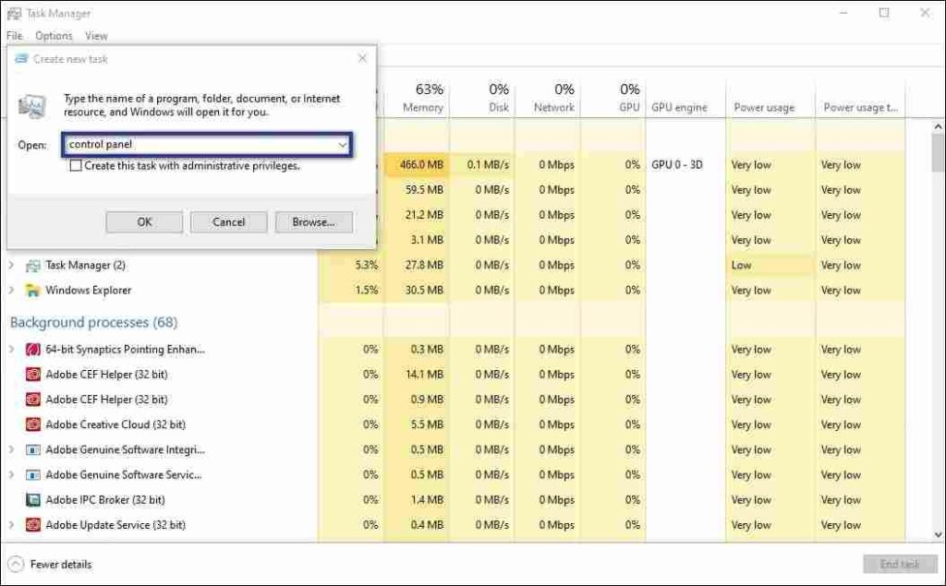Cancel the Create new task dialog
The height and width of the screenshot is (586, 946).
[228, 221]
